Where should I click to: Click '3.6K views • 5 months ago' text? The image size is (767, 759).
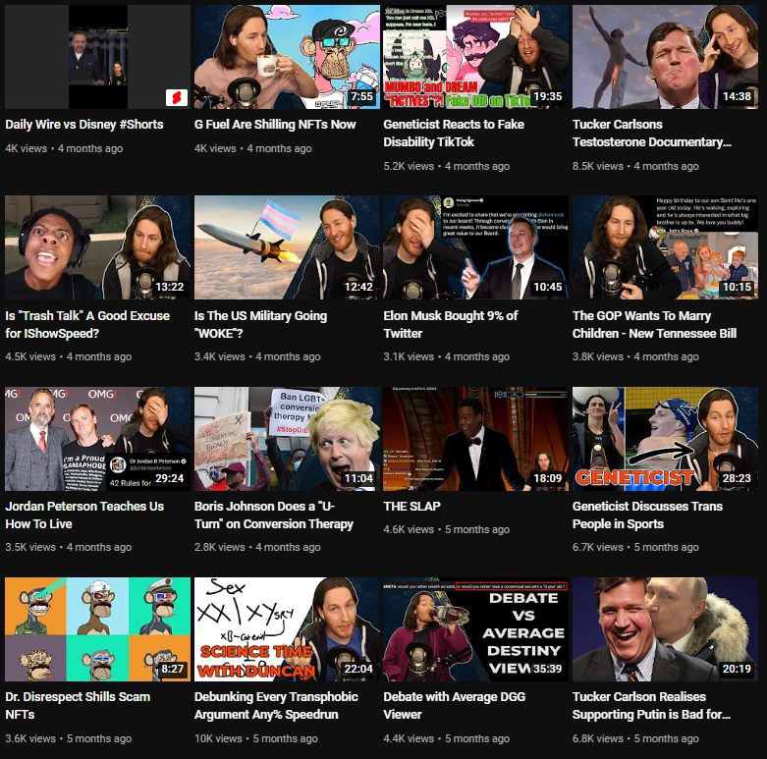pos(69,738)
